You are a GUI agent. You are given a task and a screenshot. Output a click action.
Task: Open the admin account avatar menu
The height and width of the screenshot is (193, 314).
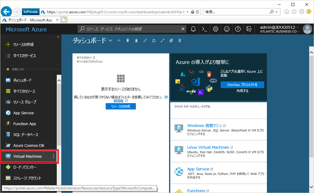click(x=307, y=29)
